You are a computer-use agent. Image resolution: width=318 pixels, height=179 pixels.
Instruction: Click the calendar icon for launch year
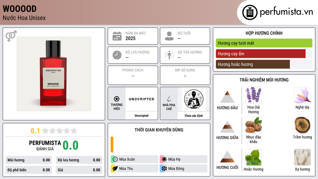117,36
